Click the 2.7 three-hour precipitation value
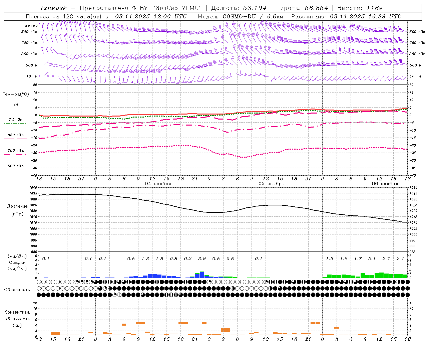The image size is (427, 342). (x=386, y=259)
